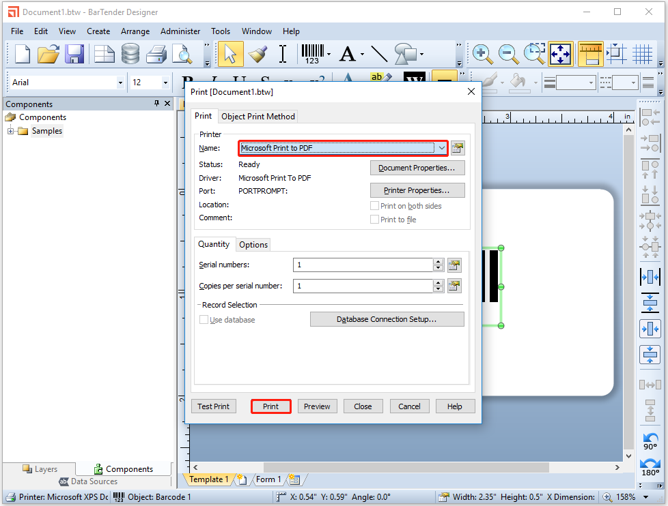Open the shape tool dropdown arrow

click(421, 55)
